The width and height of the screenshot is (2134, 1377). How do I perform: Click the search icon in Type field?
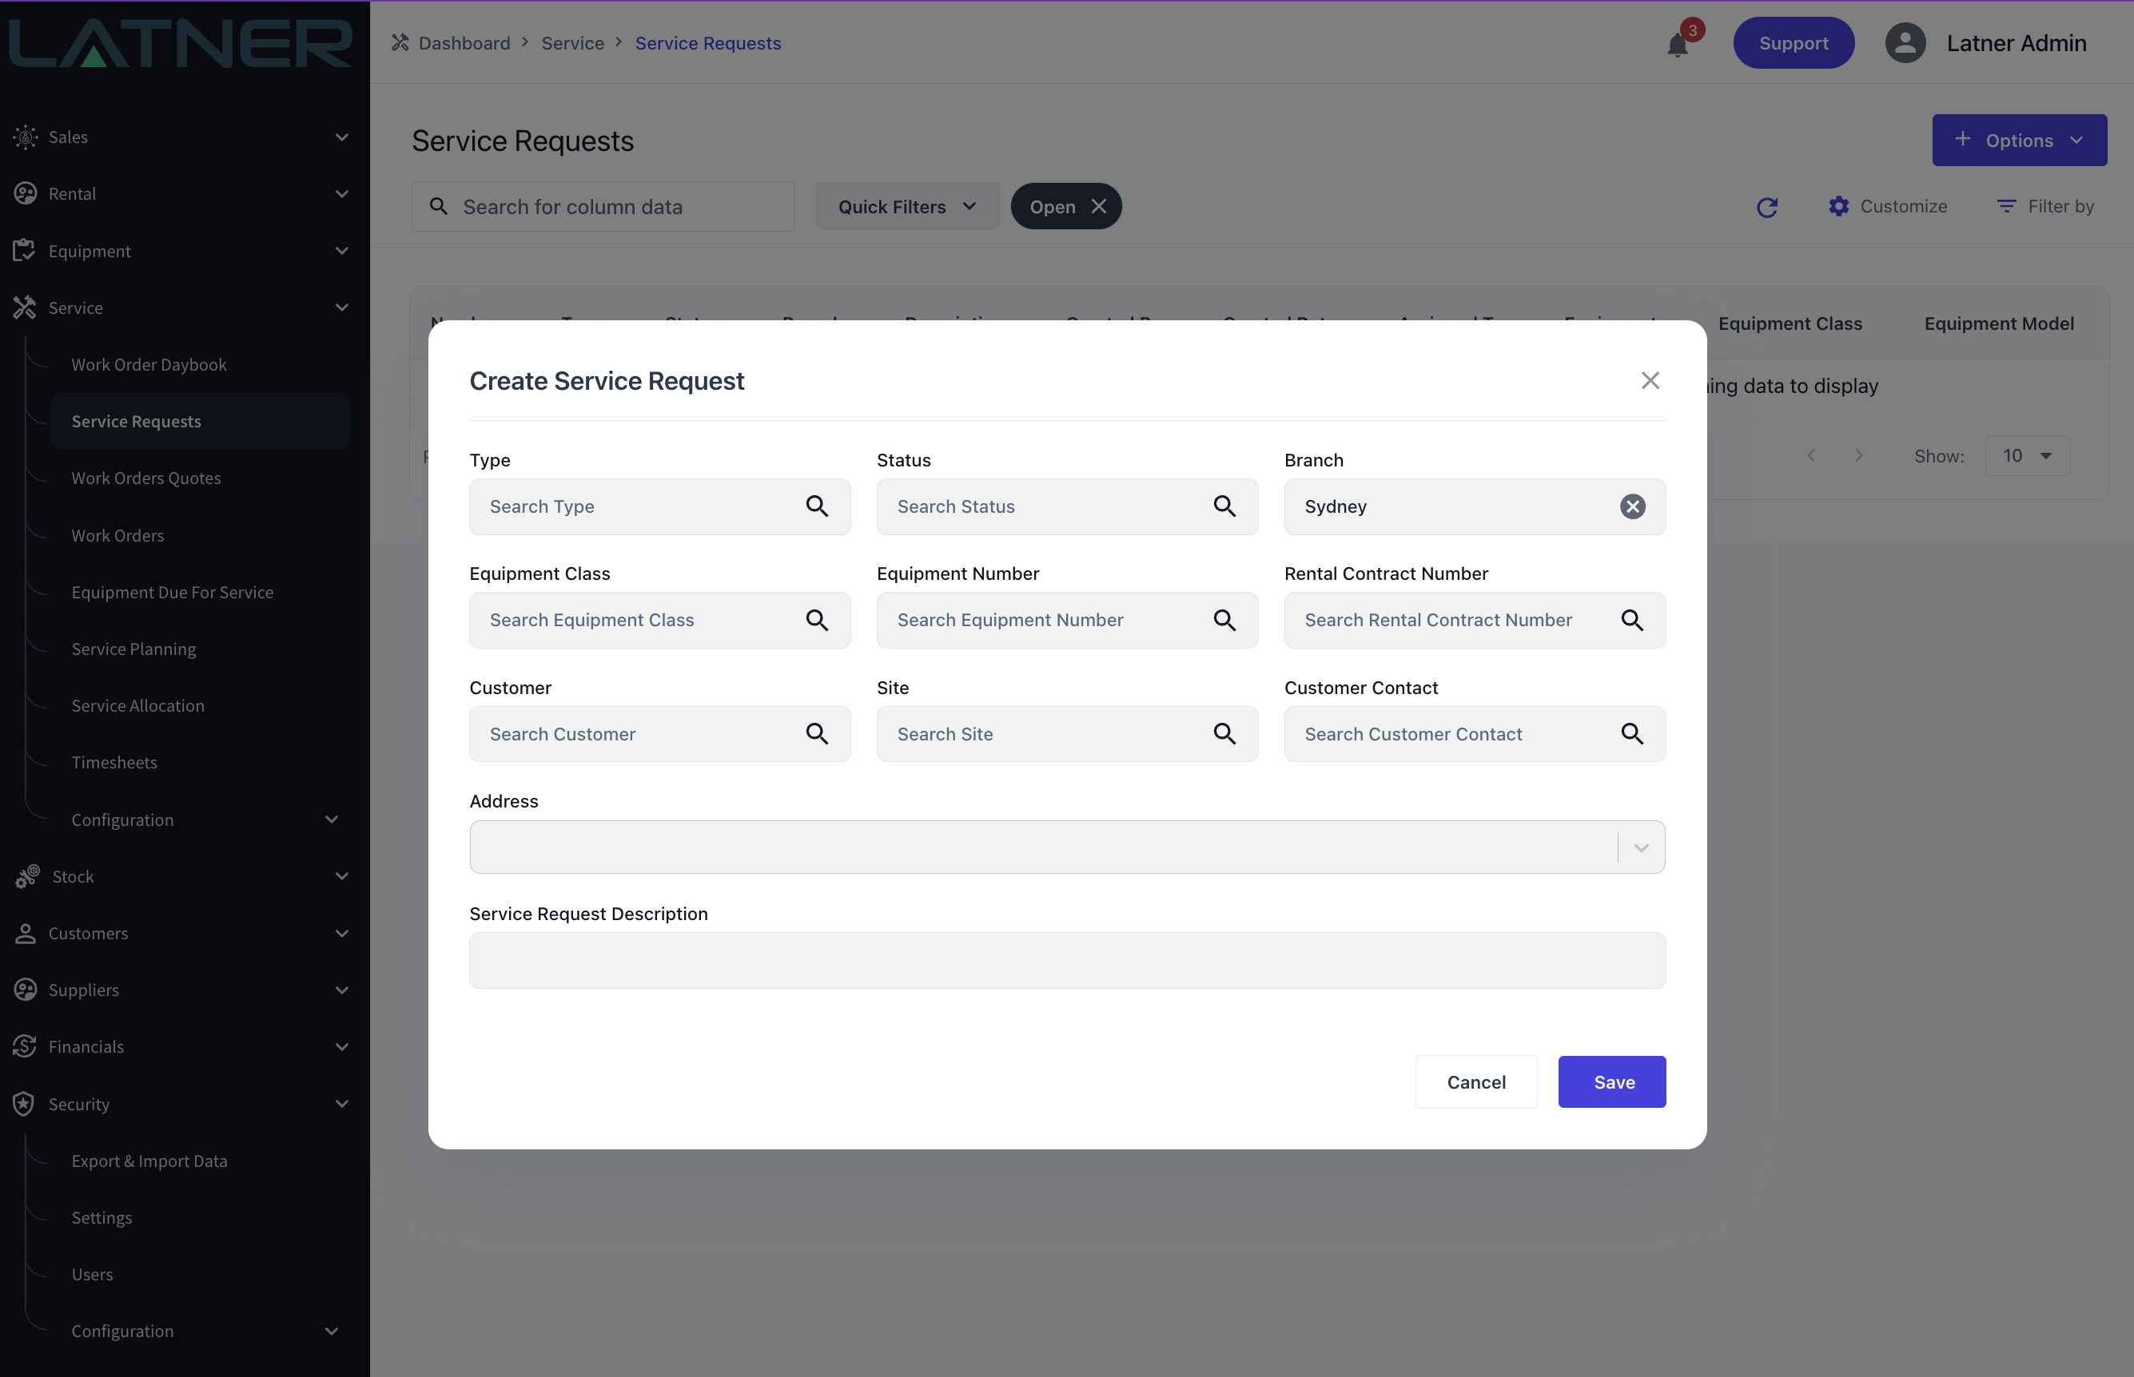click(x=816, y=506)
